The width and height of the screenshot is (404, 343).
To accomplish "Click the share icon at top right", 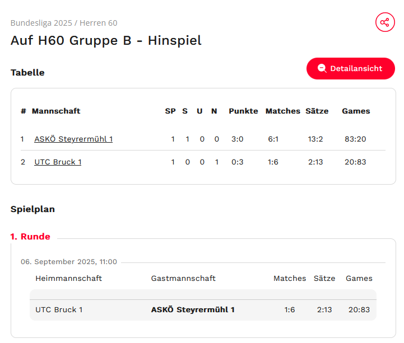I will pyautogui.click(x=385, y=22).
